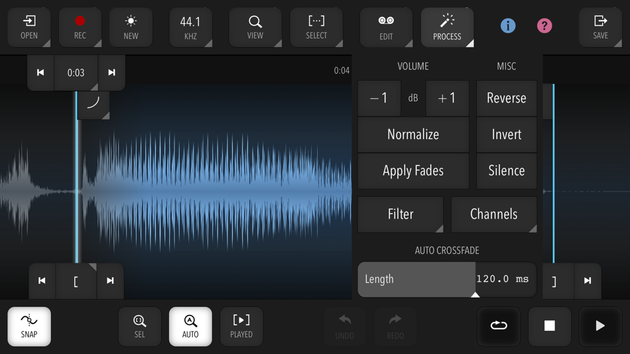Apply Fades to the selection
630x354 pixels.
pos(413,171)
